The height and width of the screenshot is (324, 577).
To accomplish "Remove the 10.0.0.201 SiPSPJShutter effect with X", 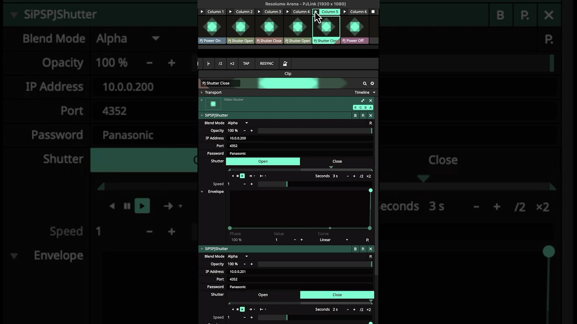I will tap(371, 249).
